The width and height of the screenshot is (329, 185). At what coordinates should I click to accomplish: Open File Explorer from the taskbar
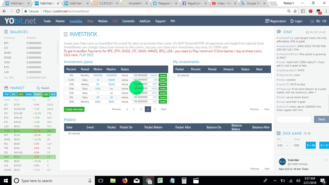(113, 181)
